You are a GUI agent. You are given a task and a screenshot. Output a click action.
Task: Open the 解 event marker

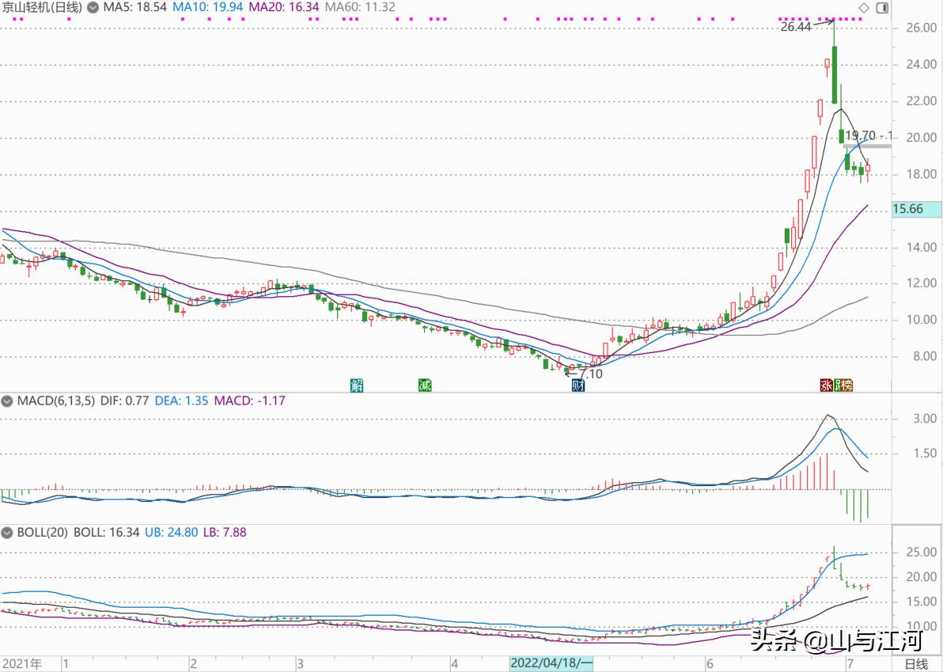click(358, 385)
